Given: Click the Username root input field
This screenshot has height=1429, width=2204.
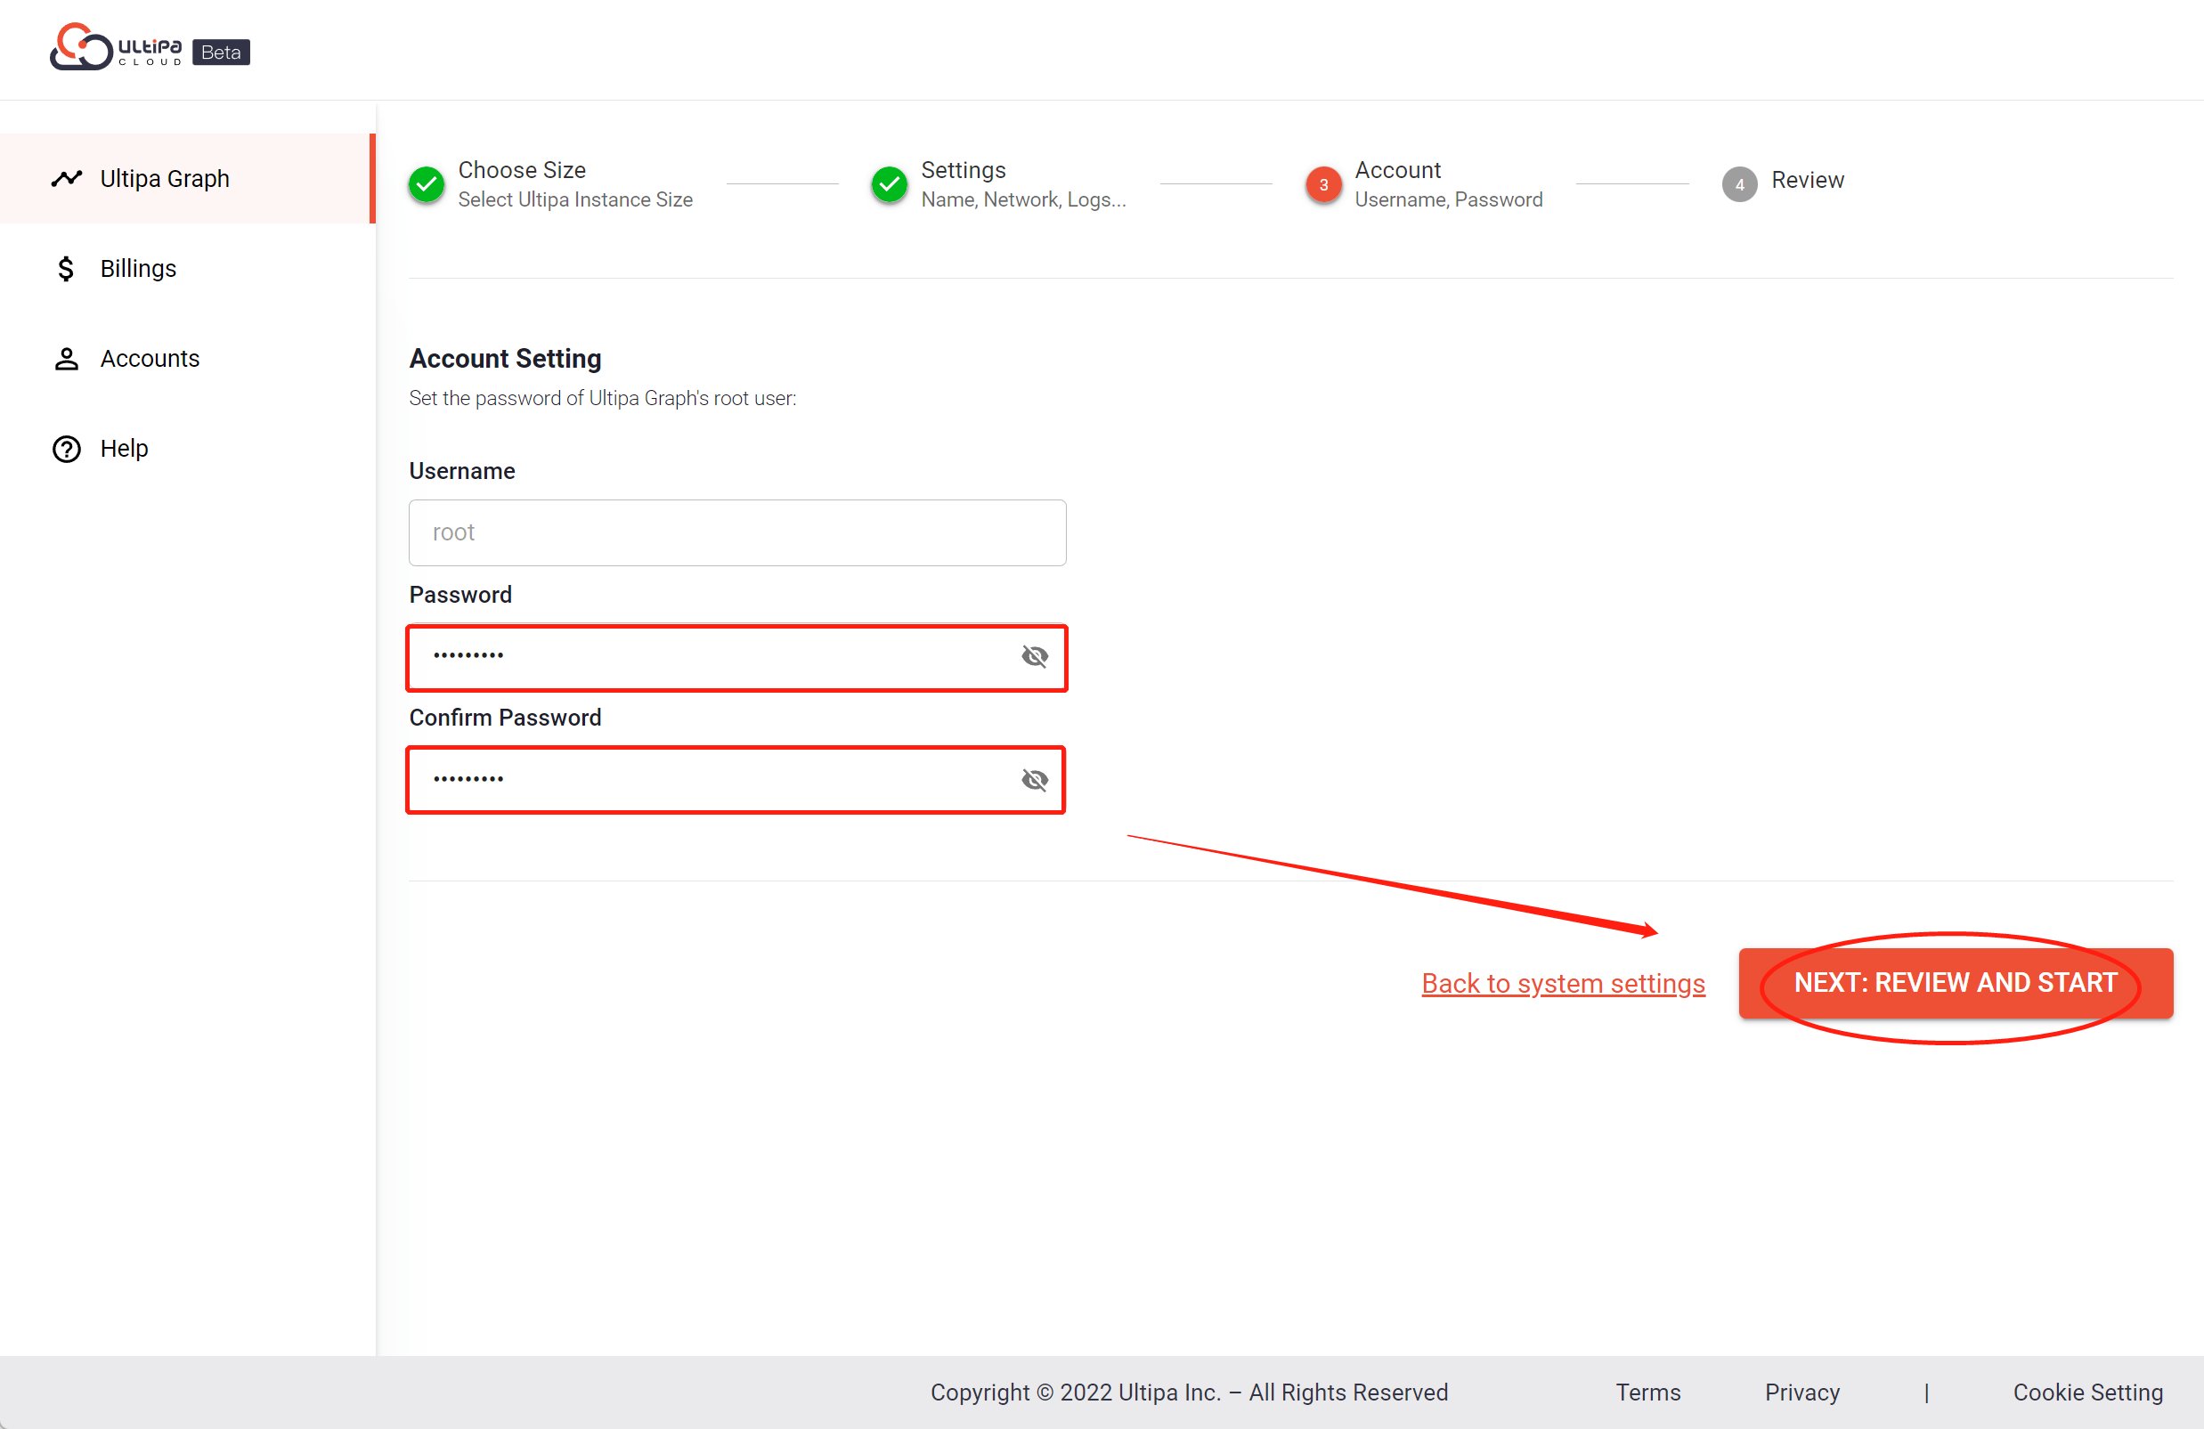Looking at the screenshot, I should (x=737, y=532).
